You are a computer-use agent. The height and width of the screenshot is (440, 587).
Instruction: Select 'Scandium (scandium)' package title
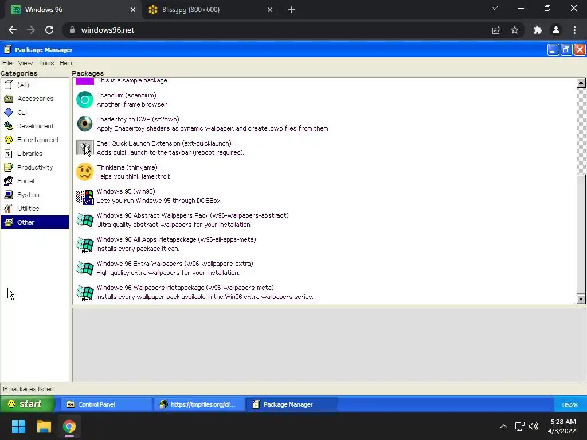[x=126, y=95]
